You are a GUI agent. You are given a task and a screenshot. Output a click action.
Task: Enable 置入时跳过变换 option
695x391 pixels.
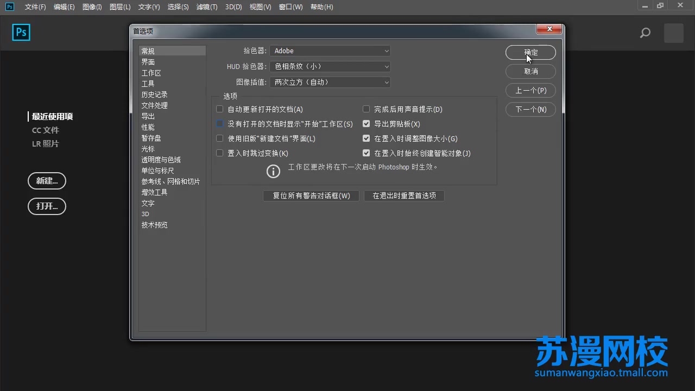click(219, 153)
